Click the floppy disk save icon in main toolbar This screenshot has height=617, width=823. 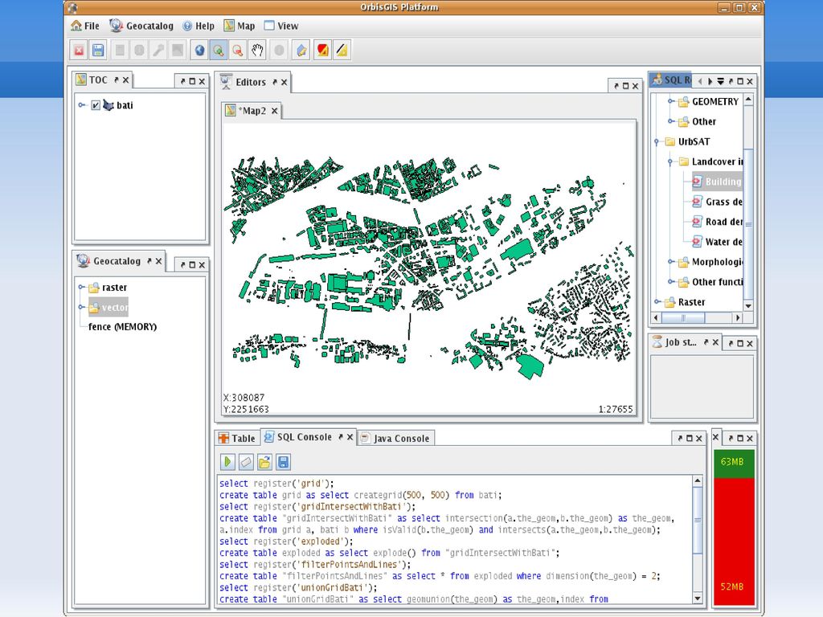click(98, 51)
